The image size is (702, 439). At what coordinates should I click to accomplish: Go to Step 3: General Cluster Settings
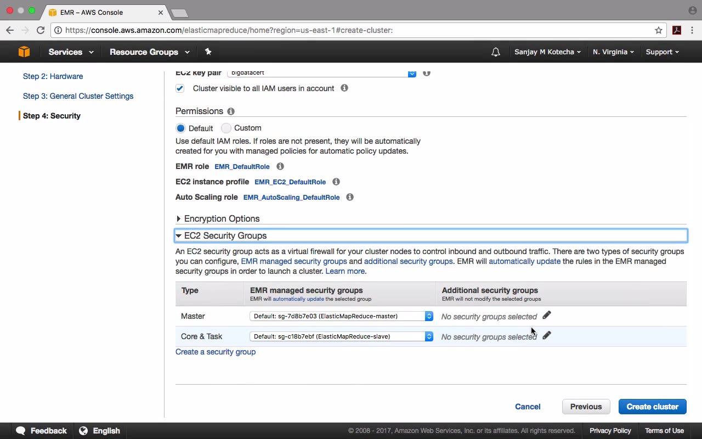(x=78, y=96)
